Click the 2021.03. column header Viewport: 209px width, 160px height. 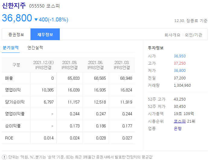pyautogui.click(x=122, y=65)
